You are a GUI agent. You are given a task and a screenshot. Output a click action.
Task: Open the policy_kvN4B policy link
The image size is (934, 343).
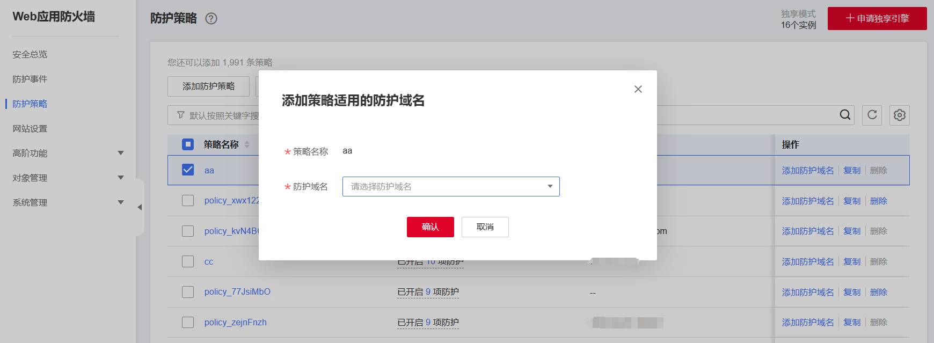point(231,231)
